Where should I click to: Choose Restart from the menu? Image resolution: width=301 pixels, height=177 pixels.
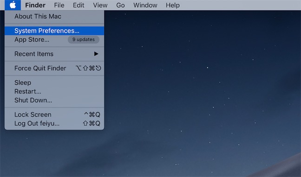pyautogui.click(x=54, y=92)
